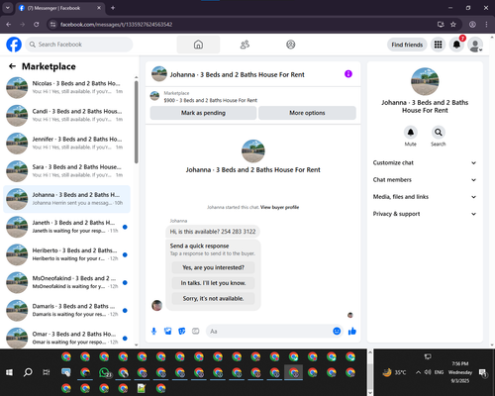Viewport: 495px width, 396px height.
Task: Send a thumbs up like
Action: 352,331
